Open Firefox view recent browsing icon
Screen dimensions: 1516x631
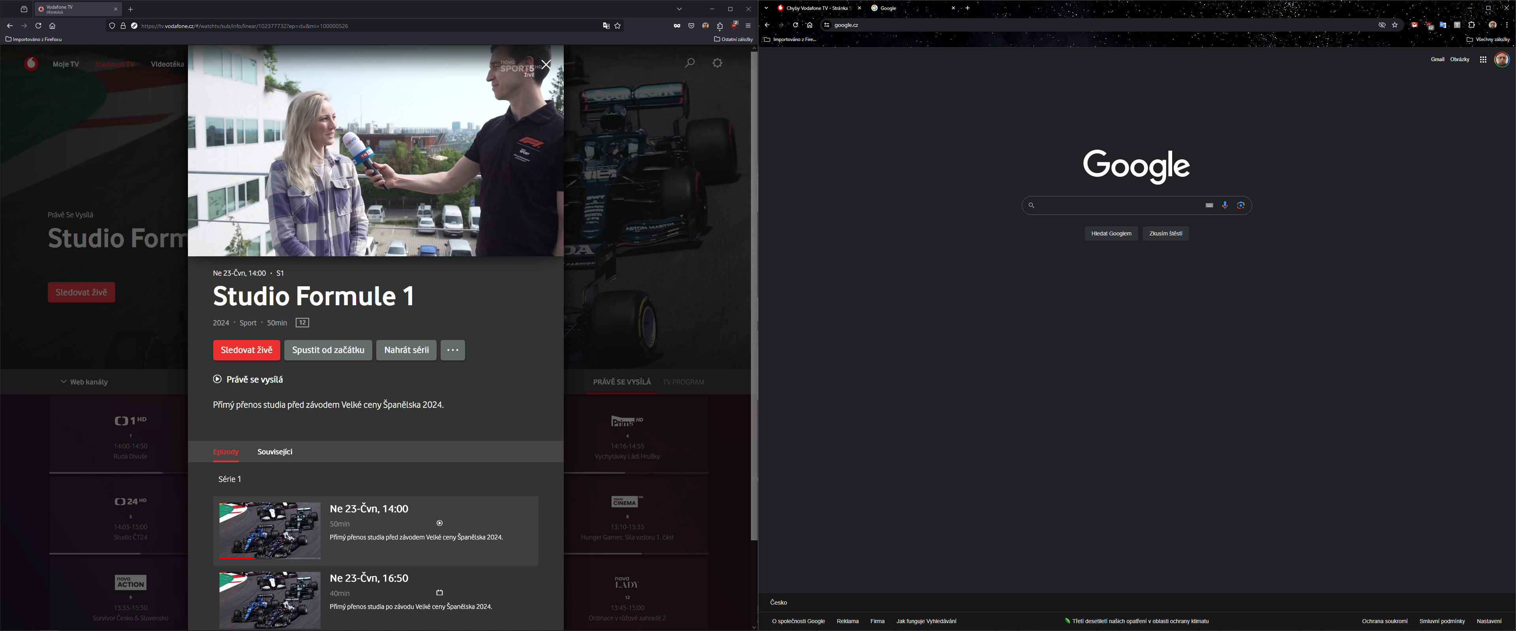point(24,9)
